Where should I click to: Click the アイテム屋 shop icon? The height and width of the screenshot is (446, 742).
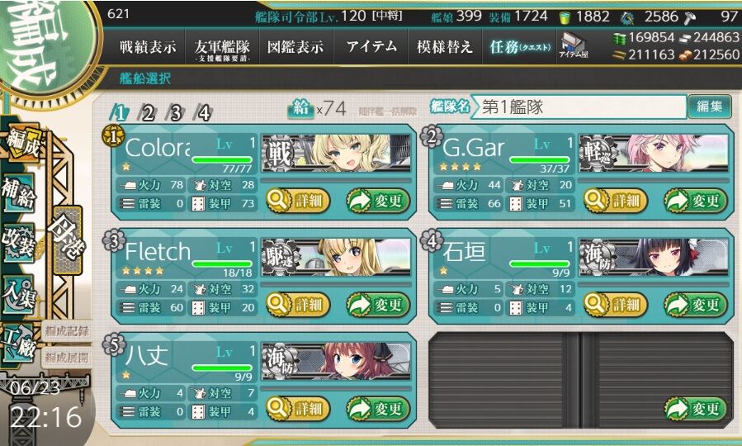574,46
